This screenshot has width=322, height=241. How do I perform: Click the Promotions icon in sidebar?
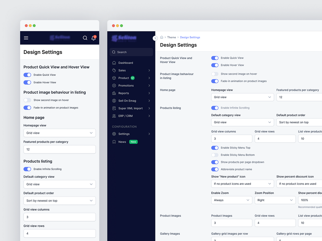(x=114, y=85)
